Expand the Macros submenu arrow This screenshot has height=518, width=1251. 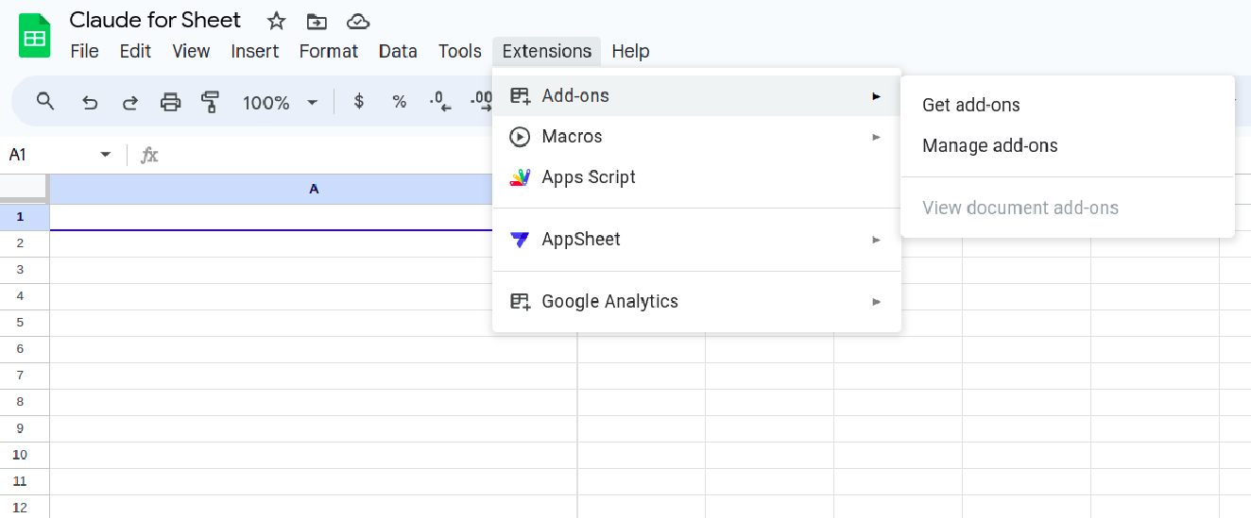(x=877, y=137)
